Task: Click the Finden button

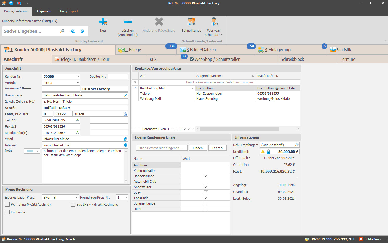Action: pyautogui.click(x=198, y=148)
